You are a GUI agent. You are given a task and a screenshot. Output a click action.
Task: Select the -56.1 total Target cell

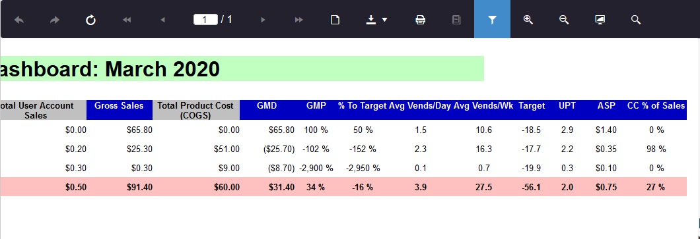pyautogui.click(x=531, y=188)
